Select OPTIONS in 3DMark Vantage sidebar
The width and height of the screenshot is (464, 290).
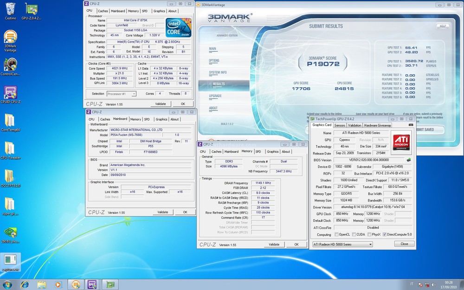click(214, 61)
